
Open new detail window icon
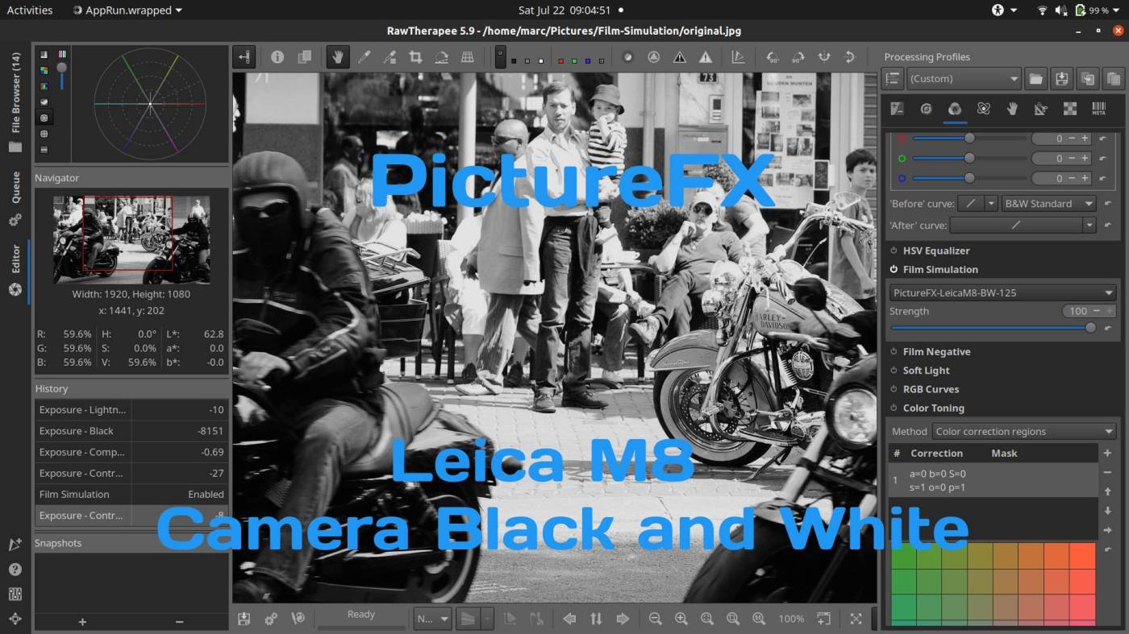823,619
